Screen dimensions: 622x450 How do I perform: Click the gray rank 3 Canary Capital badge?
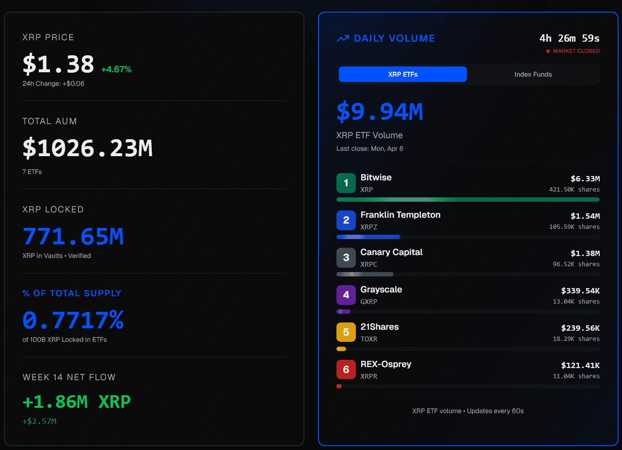coord(346,257)
